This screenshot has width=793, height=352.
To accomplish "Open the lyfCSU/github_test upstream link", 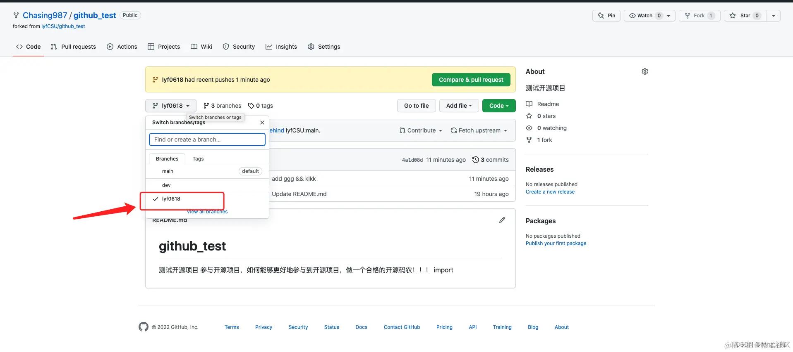I will point(63,26).
